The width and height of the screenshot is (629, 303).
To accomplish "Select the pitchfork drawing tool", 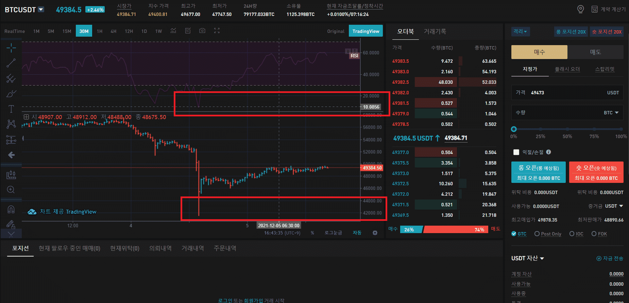I will [11, 78].
